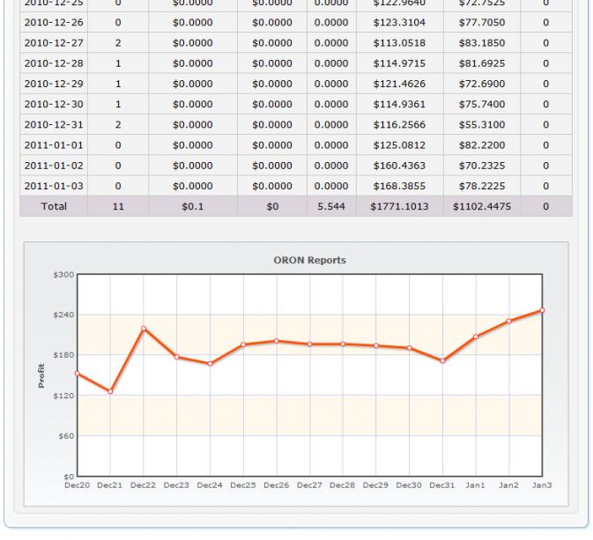Screen dimensions: 593x540
Task: Click the $0.1 total cell
Action: (192, 206)
